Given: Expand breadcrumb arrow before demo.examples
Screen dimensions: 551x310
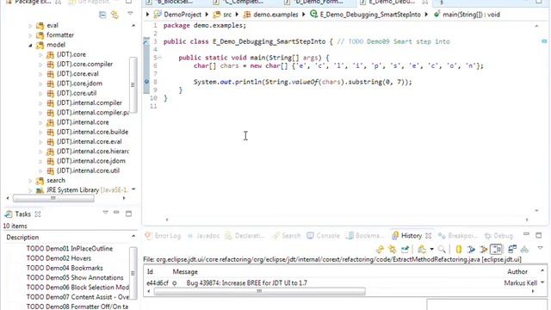Looking at the screenshot, I should [238, 15].
